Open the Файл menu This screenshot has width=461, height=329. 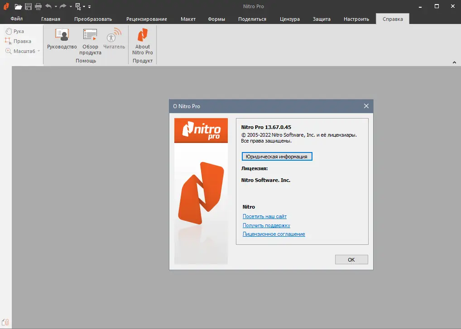16,19
